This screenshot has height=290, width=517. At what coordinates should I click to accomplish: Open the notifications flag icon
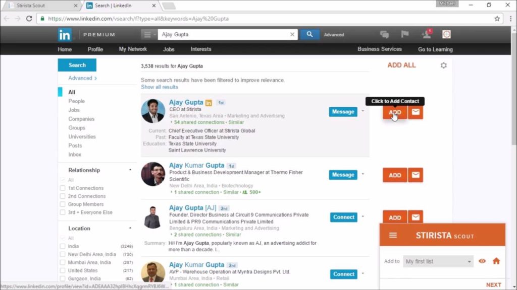405,34
